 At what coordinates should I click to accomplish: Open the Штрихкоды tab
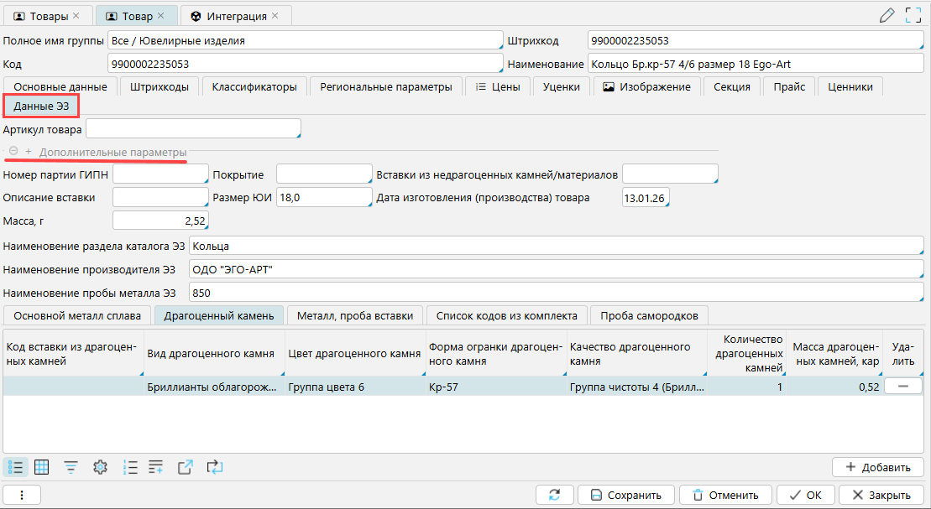coord(160,86)
